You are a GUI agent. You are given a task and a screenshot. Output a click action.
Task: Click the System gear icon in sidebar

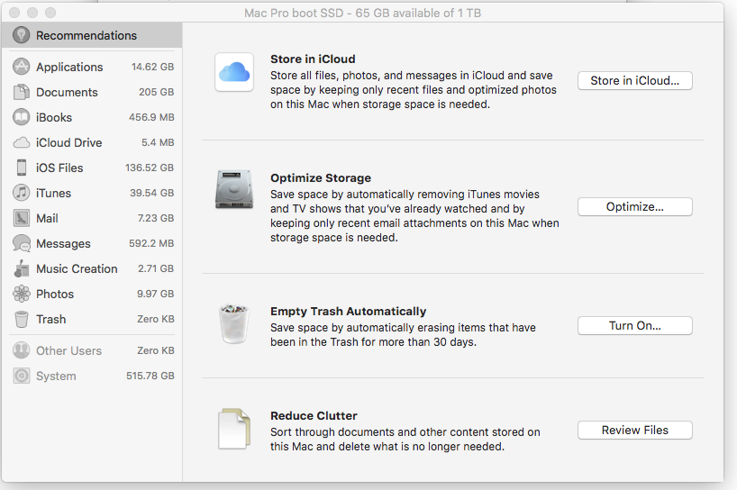pos(21,376)
